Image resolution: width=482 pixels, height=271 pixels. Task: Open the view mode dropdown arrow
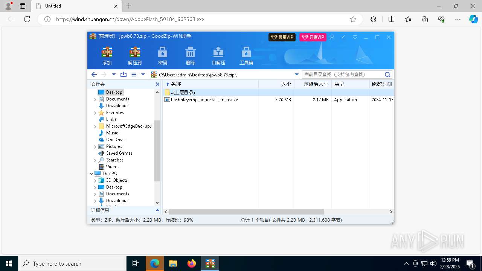coord(143,75)
